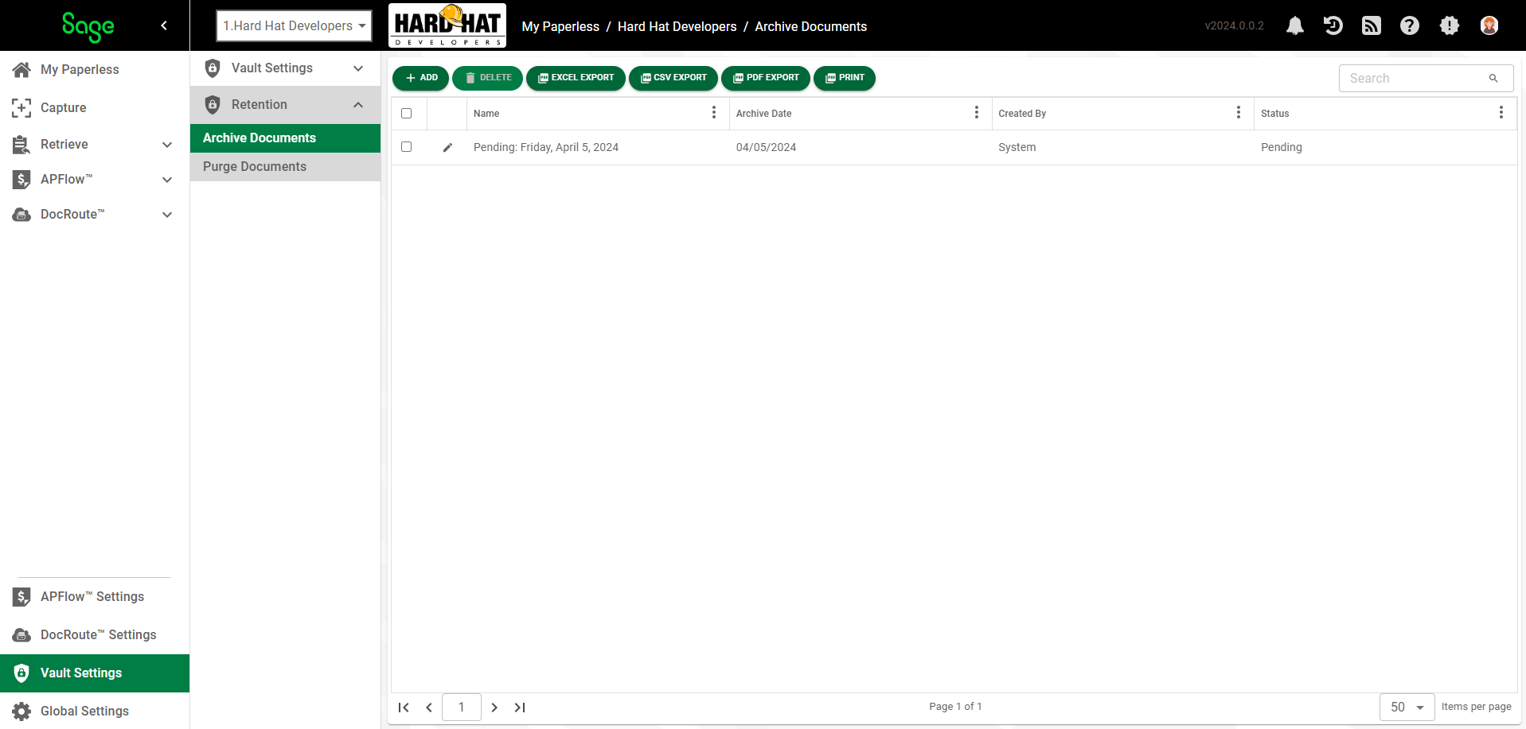This screenshot has width=1526, height=729.
Task: Click the Delete button
Action: [487, 78]
